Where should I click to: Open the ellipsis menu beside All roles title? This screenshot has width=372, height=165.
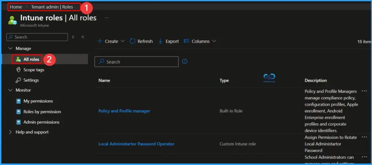(107, 18)
